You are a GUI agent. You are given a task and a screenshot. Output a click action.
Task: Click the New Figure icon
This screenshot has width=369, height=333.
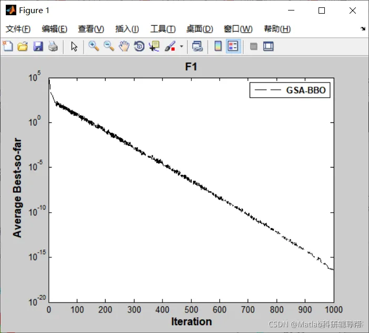pyautogui.click(x=8, y=46)
